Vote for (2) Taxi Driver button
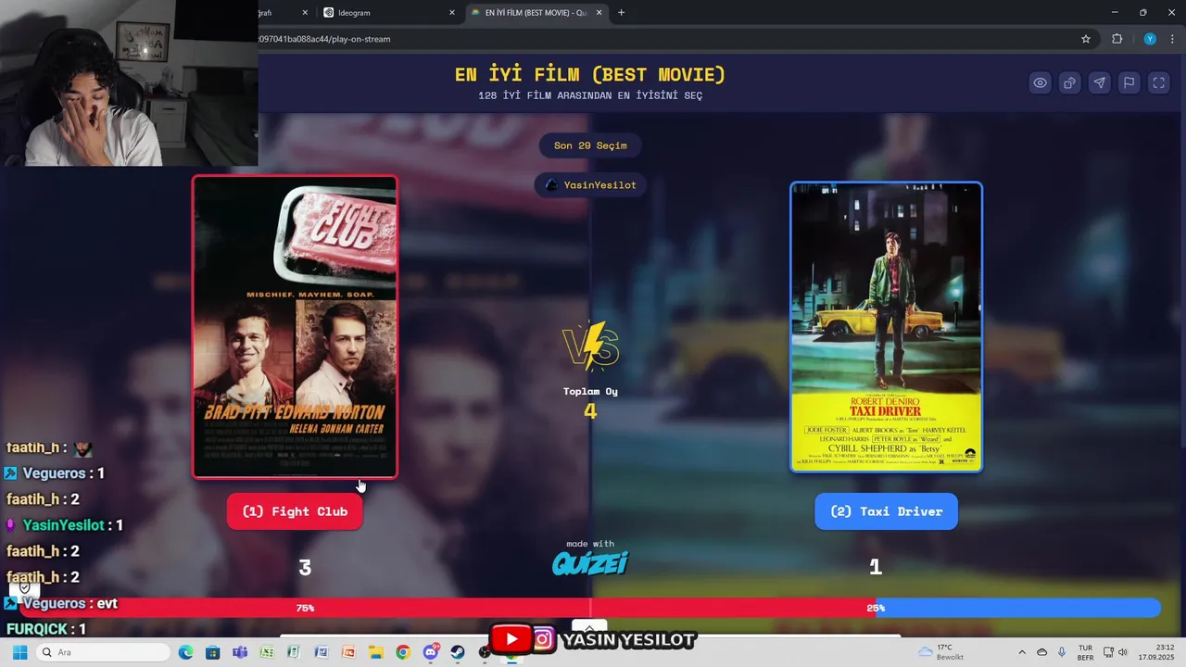Viewport: 1186px width, 667px height. point(886,511)
